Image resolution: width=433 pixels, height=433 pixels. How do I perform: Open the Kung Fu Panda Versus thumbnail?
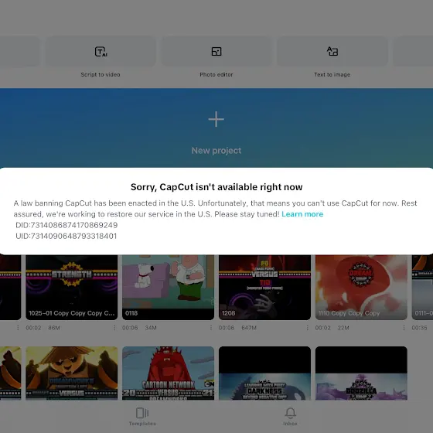71,373
